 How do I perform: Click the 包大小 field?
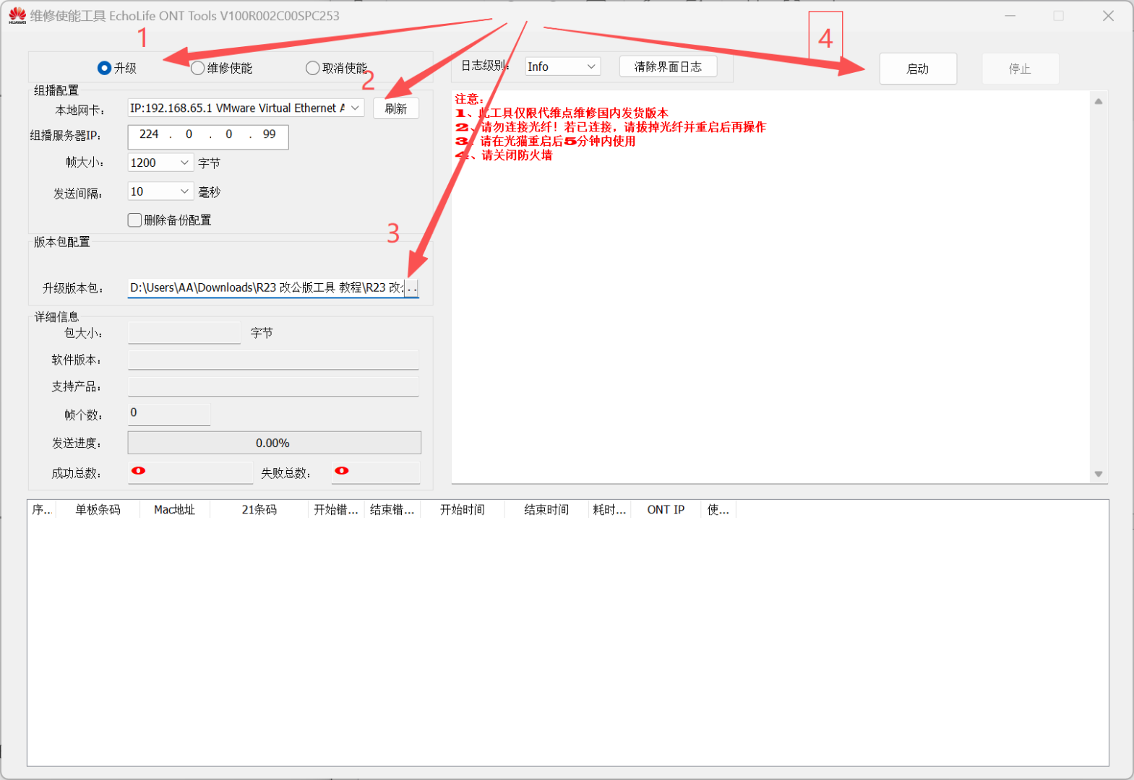[x=184, y=333]
